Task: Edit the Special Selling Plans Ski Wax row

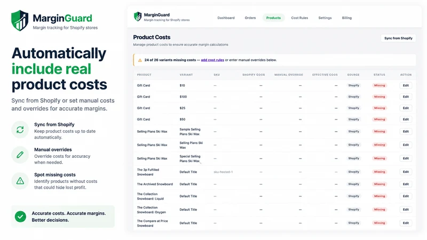Action: (406, 158)
